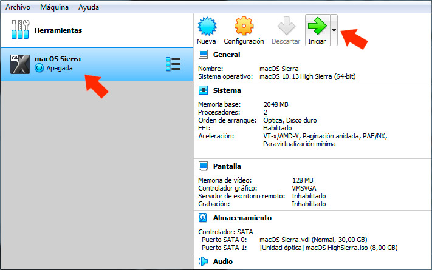Open Configuración with the gear icon

(x=244, y=26)
